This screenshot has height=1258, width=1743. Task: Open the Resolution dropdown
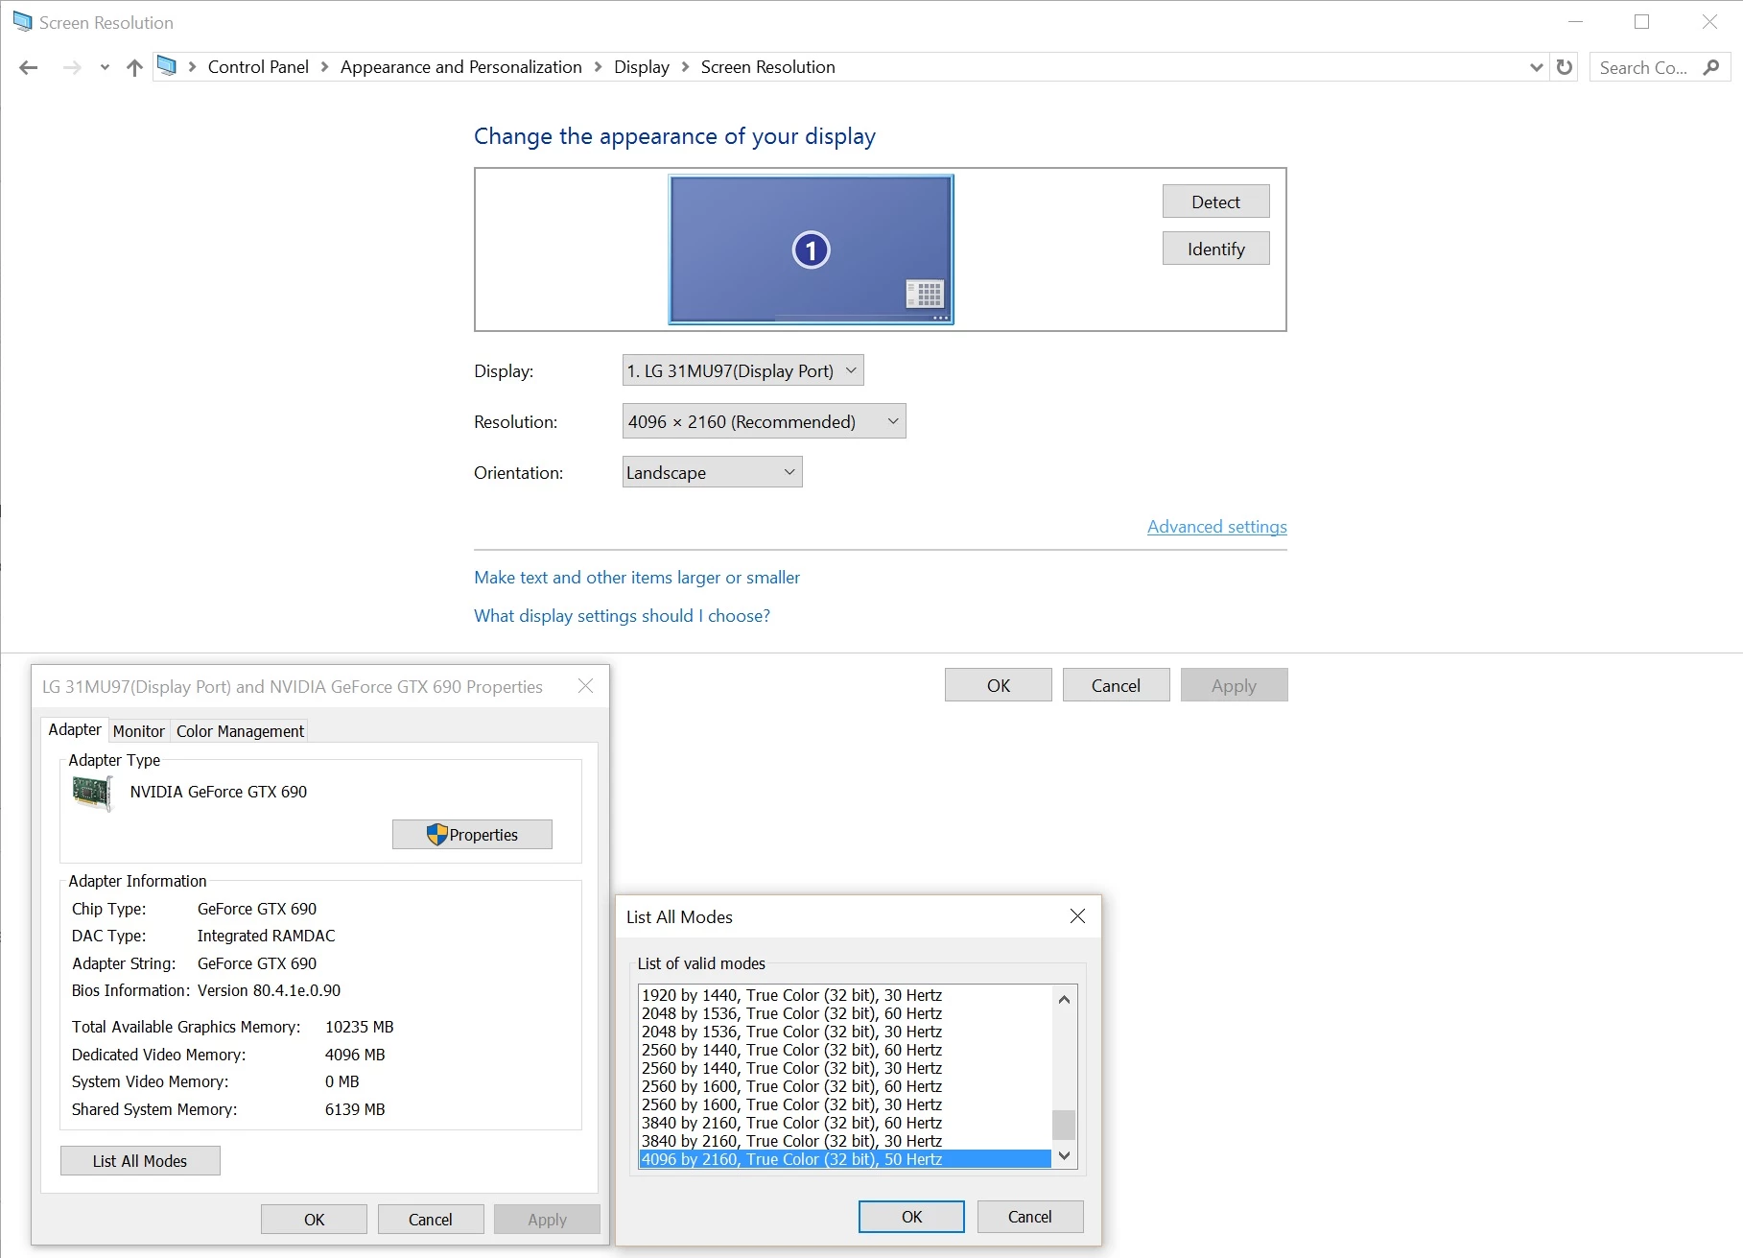tap(764, 421)
